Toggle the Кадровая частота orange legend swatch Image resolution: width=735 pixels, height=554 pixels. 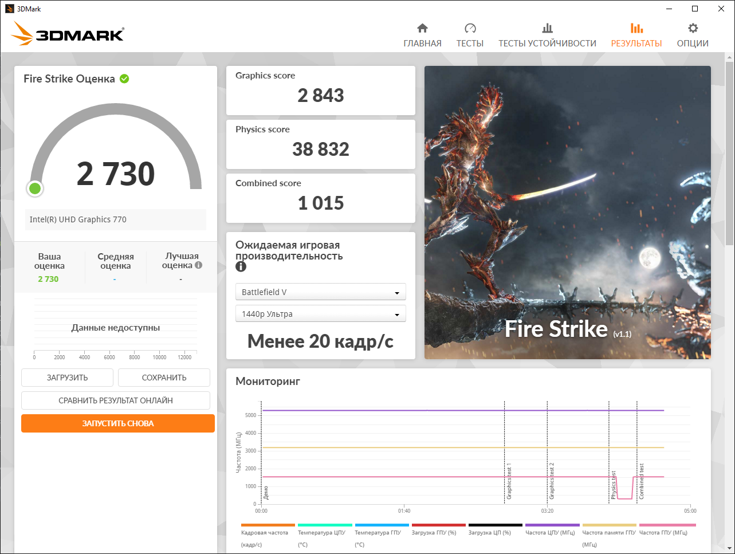click(x=268, y=525)
